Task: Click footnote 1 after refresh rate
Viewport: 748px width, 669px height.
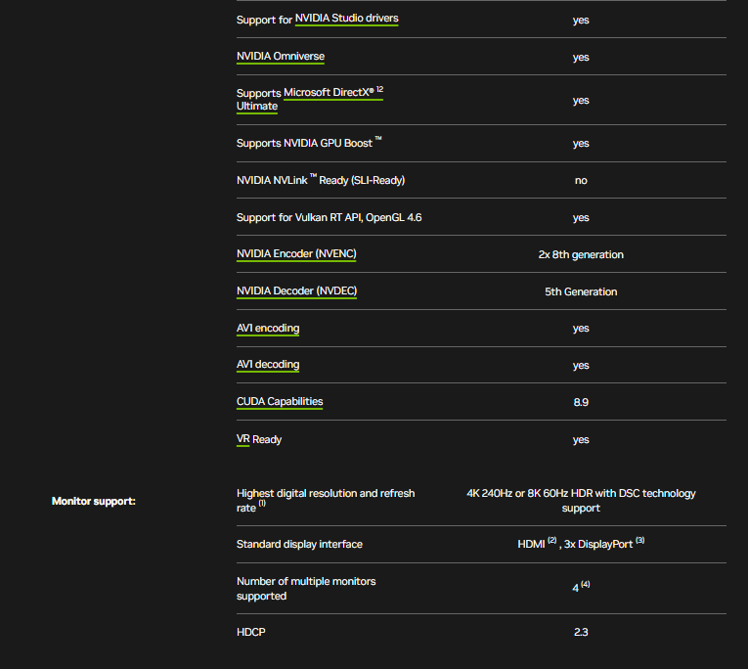Action: pos(262,505)
